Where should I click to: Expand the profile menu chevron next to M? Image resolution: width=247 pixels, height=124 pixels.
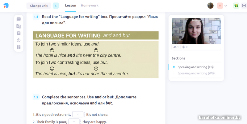(226, 6)
